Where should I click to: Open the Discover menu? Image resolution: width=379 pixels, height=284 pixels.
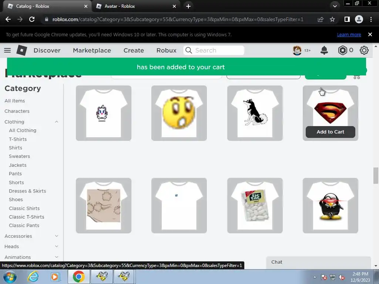click(x=47, y=50)
